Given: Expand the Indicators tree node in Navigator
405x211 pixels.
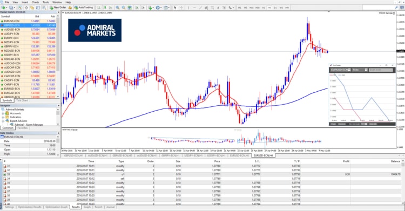Looking at the screenshot, I should (3, 117).
